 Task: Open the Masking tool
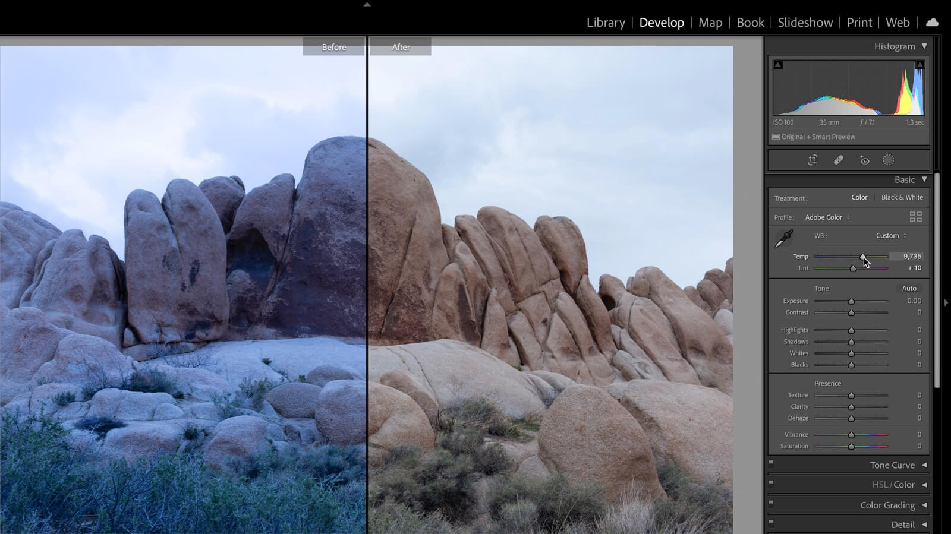click(x=888, y=160)
